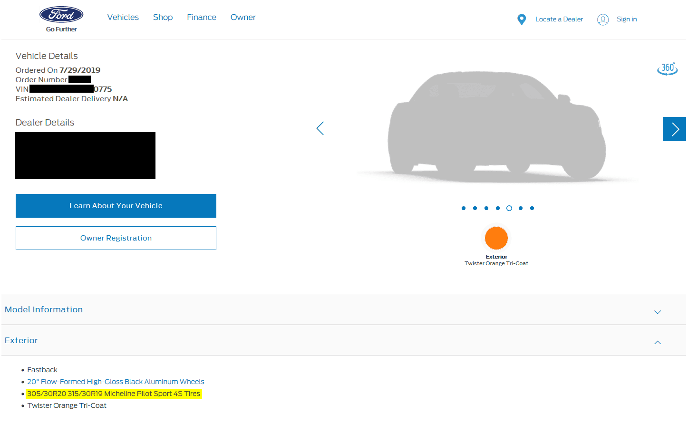Viewport: 688px width, 424px height.
Task: Open the Owner menu
Action: point(243,17)
